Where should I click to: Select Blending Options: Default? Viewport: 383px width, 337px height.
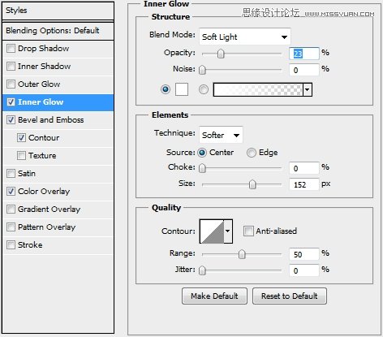(58, 31)
